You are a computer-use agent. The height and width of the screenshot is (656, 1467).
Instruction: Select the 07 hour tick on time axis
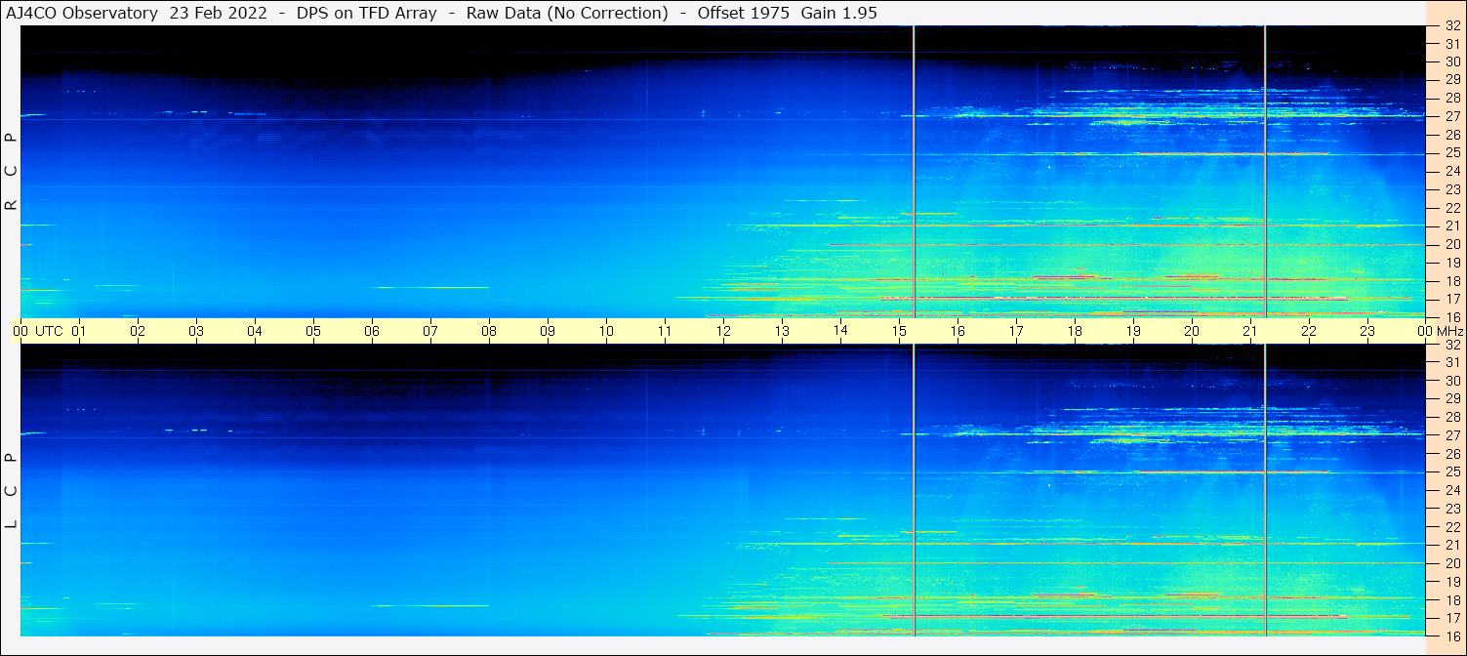[430, 331]
